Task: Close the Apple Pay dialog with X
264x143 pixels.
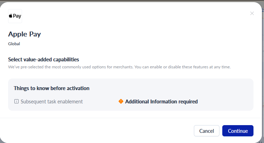Action: click(x=252, y=13)
